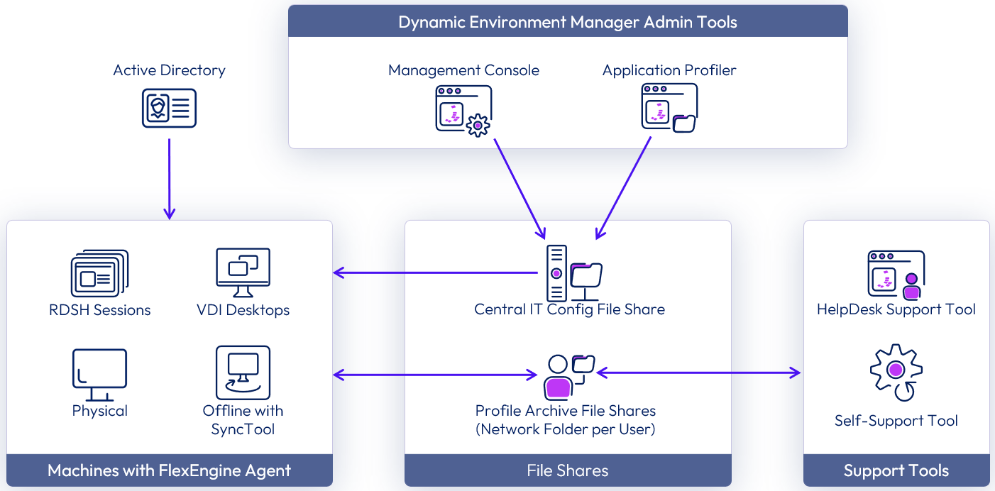This screenshot has height=491, width=995.
Task: Click the Support Tools footer label
Action: 896,470
